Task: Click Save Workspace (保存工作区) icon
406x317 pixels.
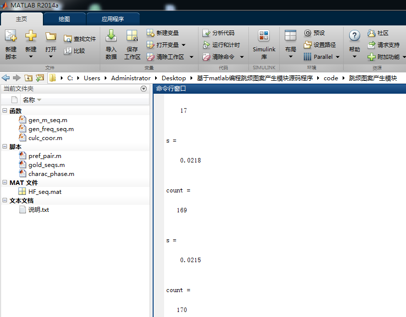Action: [132, 35]
